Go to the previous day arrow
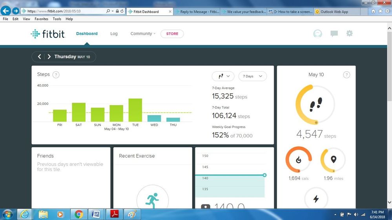 (x=39, y=57)
